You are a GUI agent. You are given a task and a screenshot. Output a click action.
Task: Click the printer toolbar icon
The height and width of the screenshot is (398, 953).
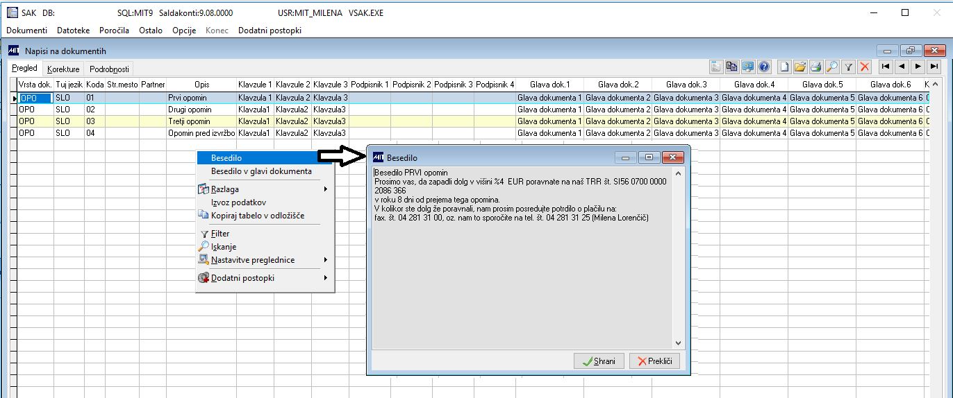click(x=816, y=67)
